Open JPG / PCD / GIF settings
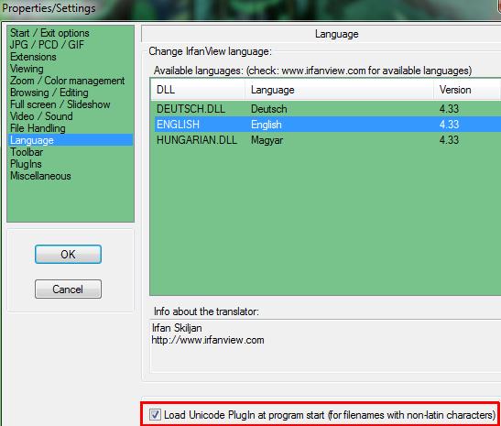 [x=47, y=45]
